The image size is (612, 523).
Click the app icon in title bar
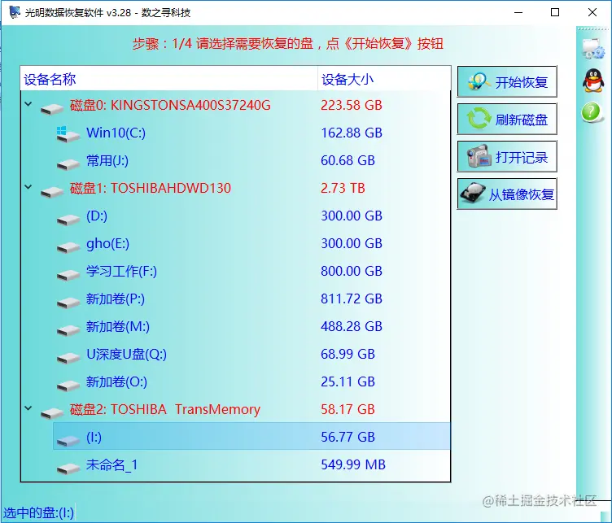tap(14, 11)
